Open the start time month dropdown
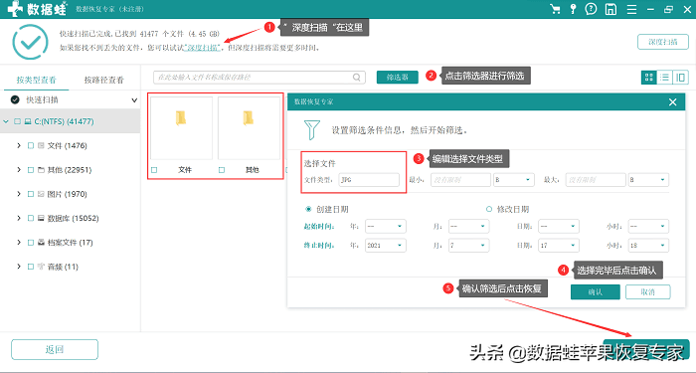The width and height of the screenshot is (696, 373). point(468,226)
